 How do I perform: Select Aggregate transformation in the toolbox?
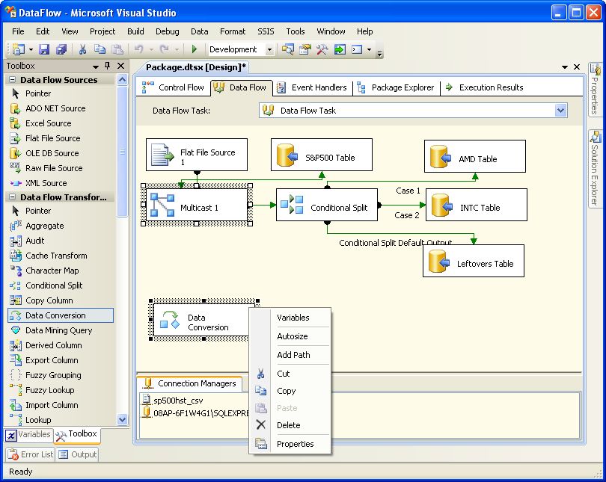pyautogui.click(x=44, y=226)
